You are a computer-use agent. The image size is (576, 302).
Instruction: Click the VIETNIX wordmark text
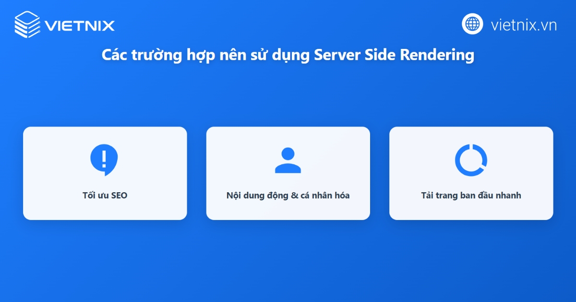pos(79,24)
